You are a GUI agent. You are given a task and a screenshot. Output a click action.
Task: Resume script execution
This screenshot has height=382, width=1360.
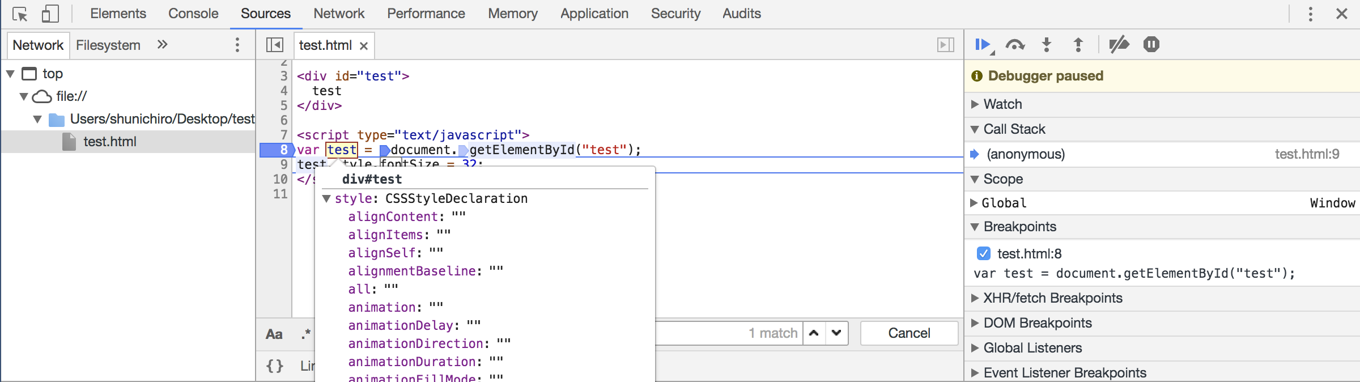click(x=984, y=45)
